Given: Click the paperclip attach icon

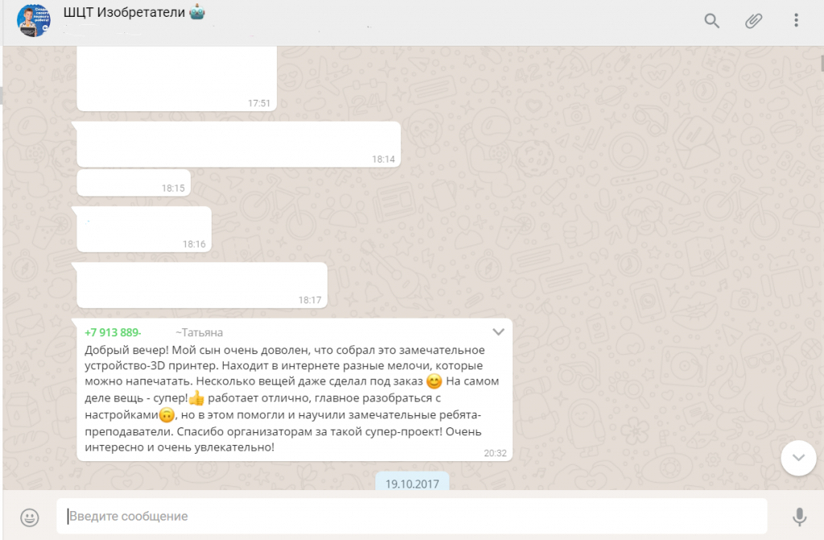Looking at the screenshot, I should coord(753,21).
